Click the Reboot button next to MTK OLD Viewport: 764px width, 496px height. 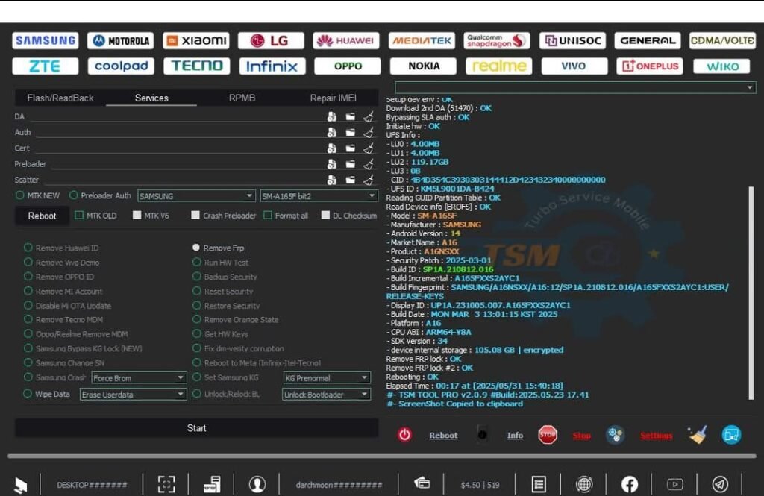click(x=42, y=216)
